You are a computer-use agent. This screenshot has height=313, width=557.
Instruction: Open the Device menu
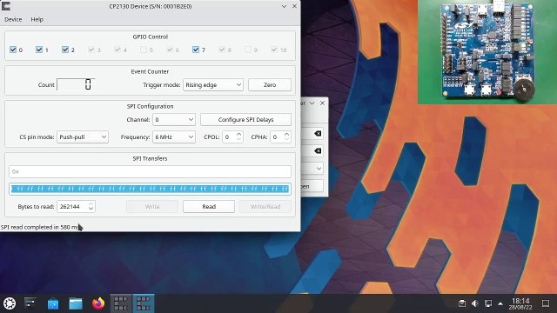click(x=13, y=19)
